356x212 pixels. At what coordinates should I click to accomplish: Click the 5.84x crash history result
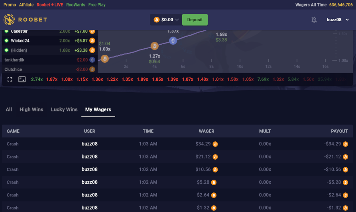[293, 79]
